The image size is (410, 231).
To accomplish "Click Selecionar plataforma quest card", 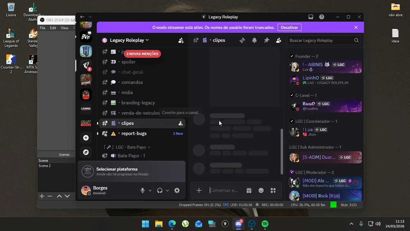I will 132,171.
